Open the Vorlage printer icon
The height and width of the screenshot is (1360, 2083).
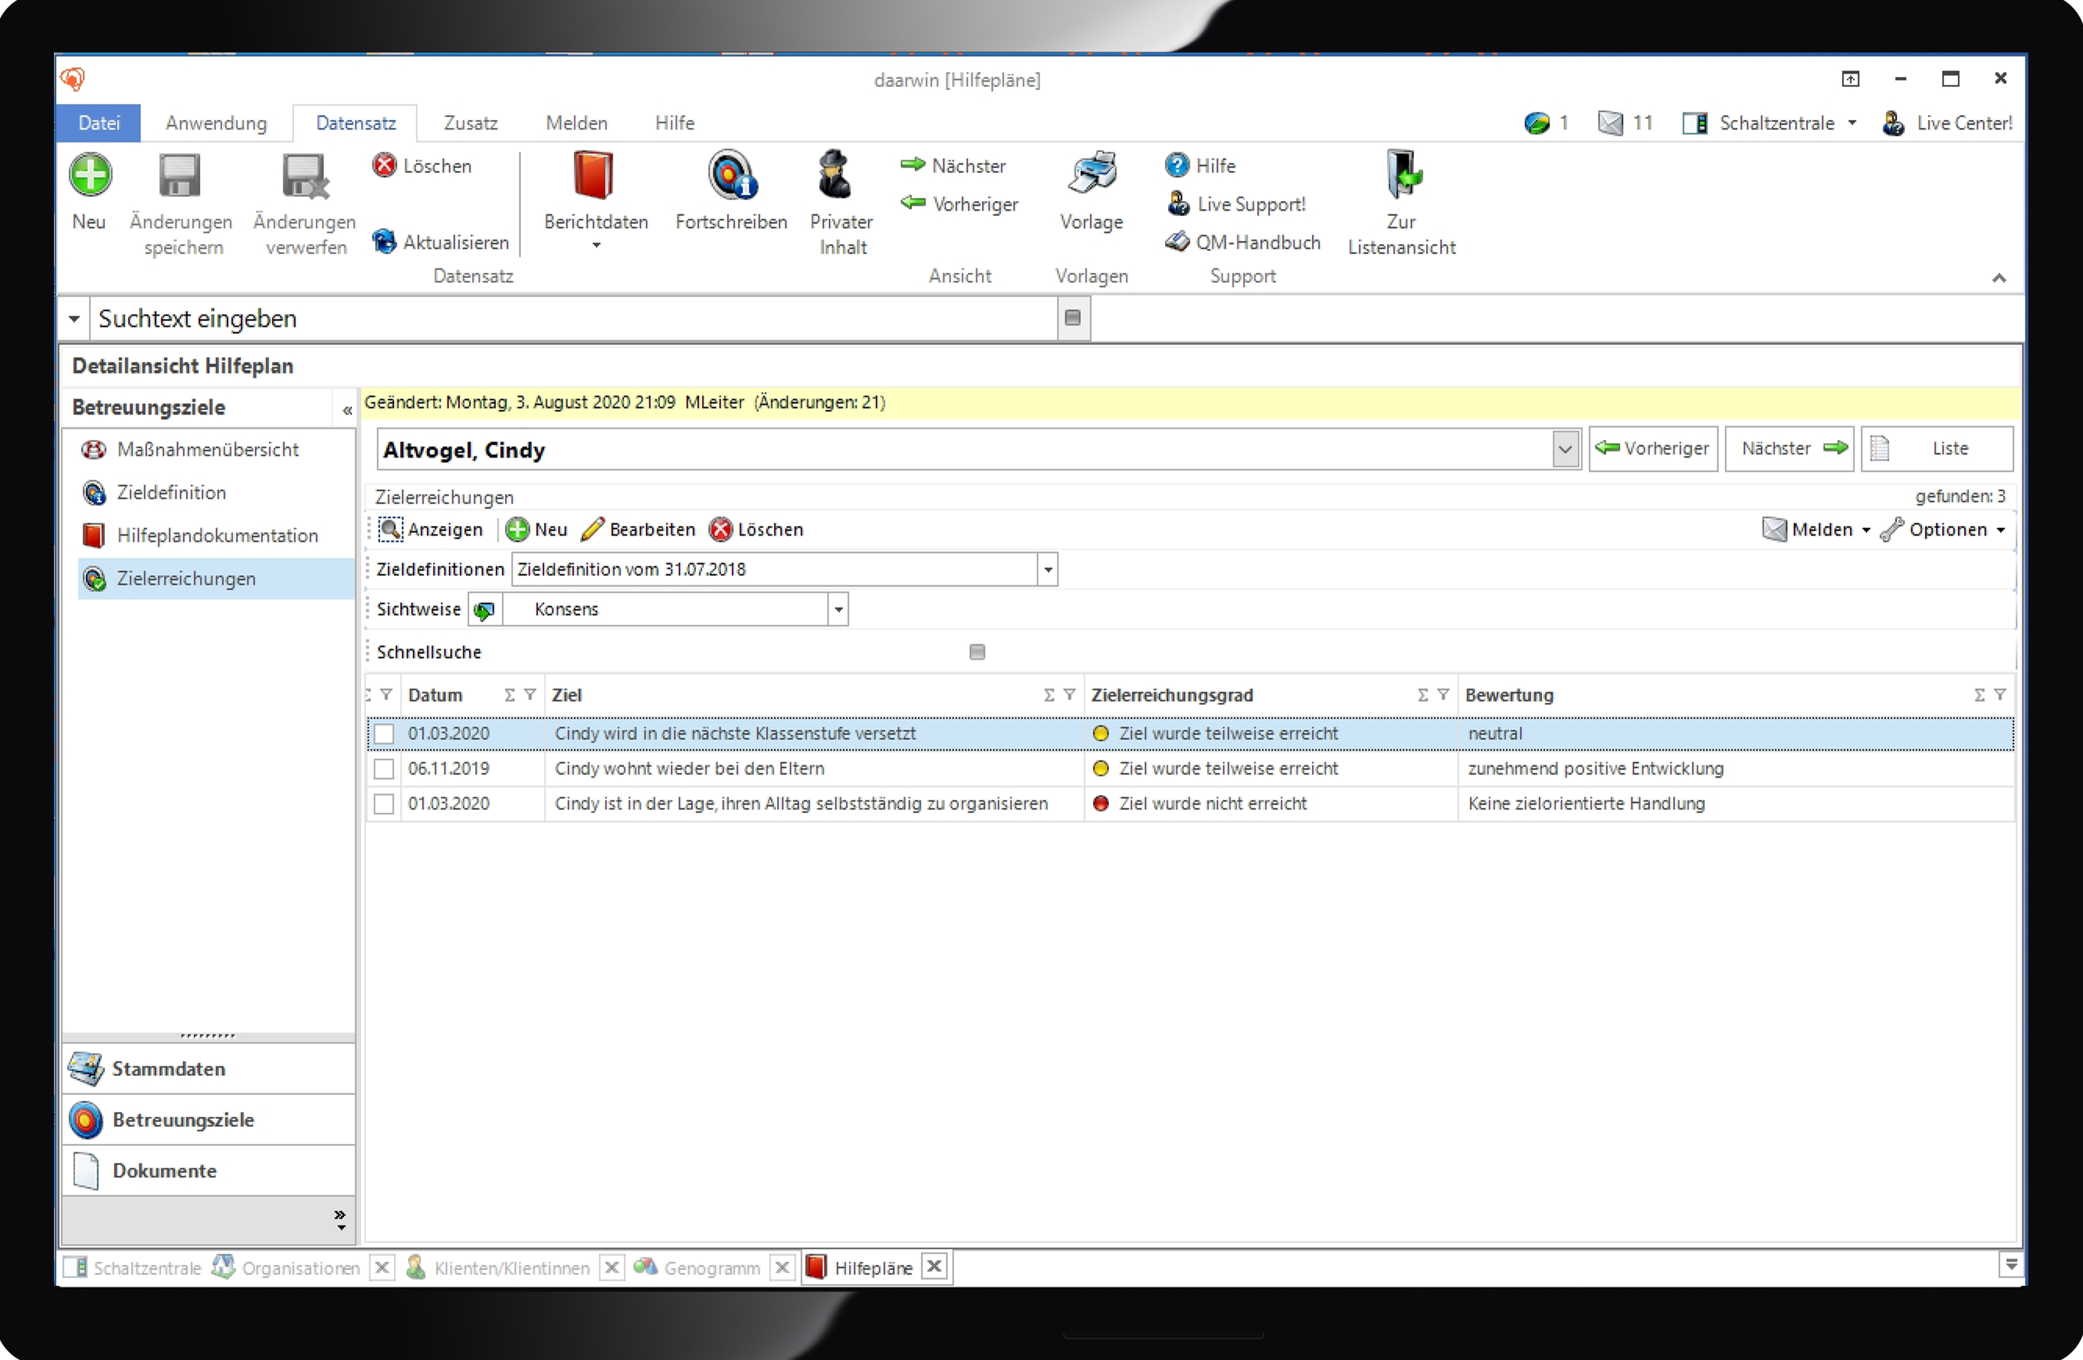point(1092,172)
